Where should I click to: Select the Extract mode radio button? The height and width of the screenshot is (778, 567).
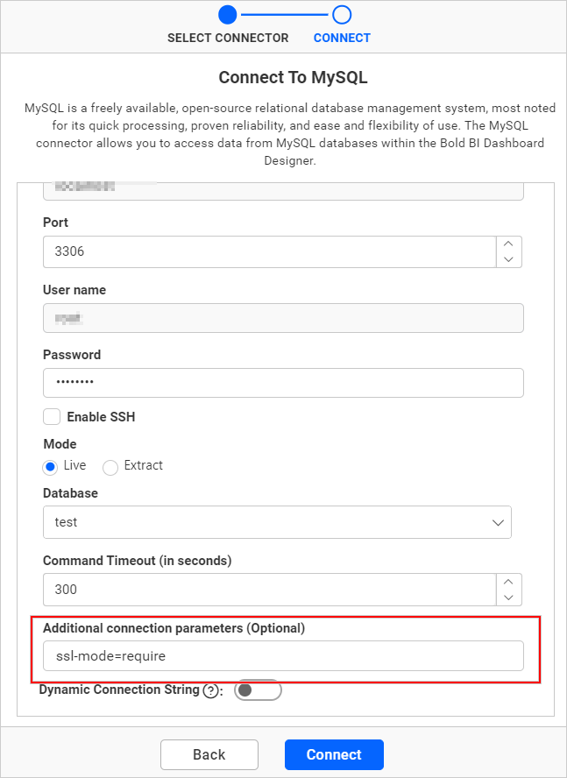110,467
